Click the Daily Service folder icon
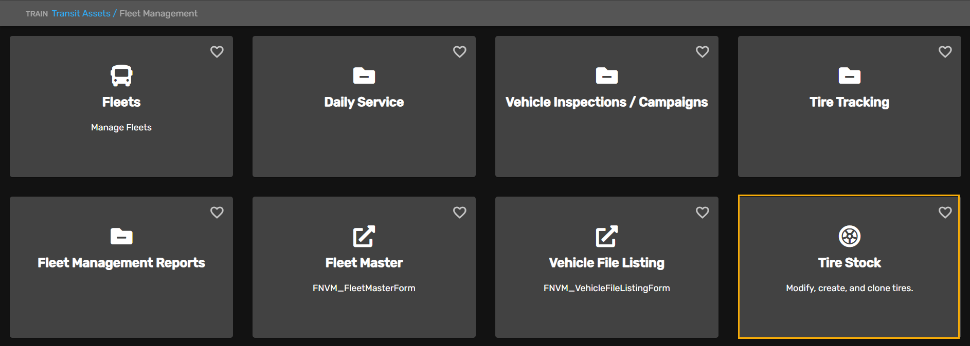This screenshot has width=970, height=346. click(x=364, y=75)
